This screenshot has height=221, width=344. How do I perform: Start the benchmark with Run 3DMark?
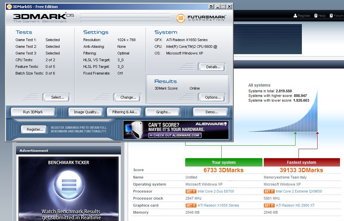pos(33,112)
